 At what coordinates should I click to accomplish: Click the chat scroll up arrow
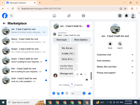(x=91, y=45)
